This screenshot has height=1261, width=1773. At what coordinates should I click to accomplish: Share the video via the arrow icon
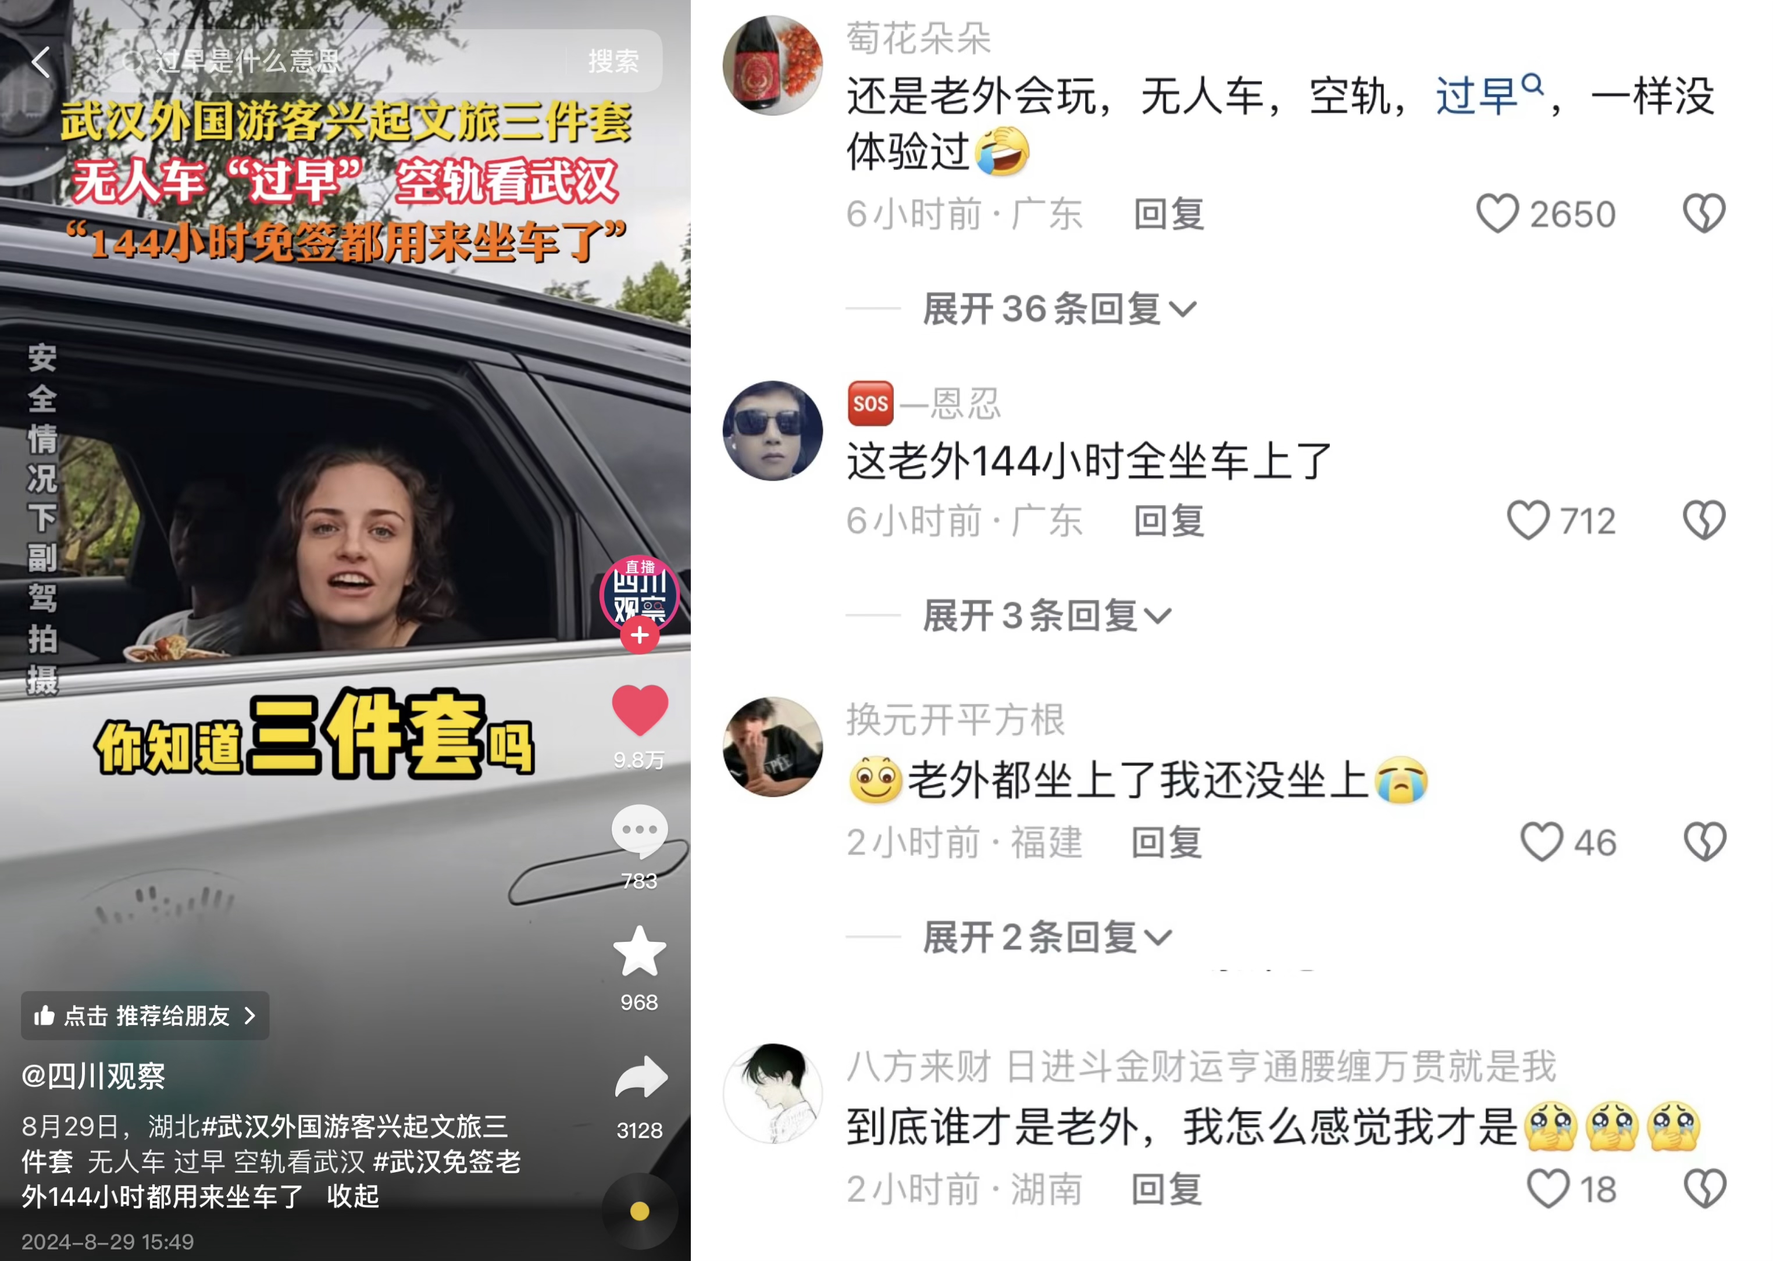click(641, 1077)
